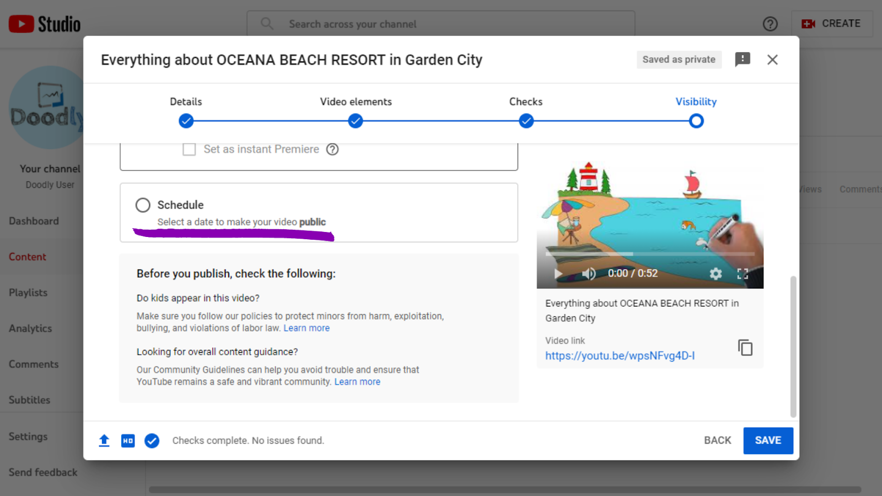The height and width of the screenshot is (496, 882).
Task: Go to the Video elements step tab
Action: 356,101
